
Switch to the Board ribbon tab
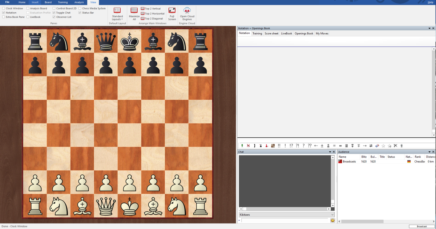pos(48,3)
